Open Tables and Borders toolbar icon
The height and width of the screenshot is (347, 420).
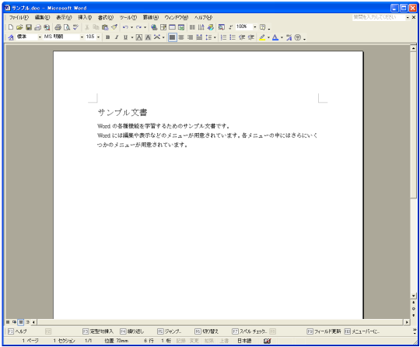(x=163, y=27)
